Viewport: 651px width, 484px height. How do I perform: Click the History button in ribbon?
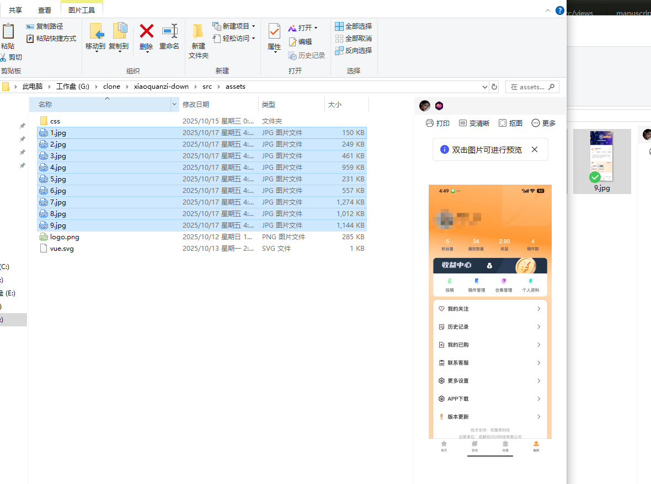tap(306, 55)
